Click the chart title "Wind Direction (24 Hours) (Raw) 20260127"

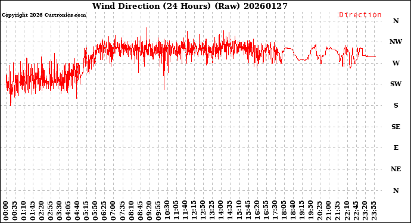click(190, 6)
